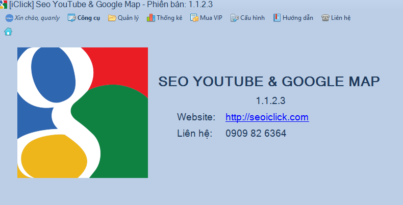Click the Website: label
The width and height of the screenshot is (403, 205).
click(x=196, y=117)
